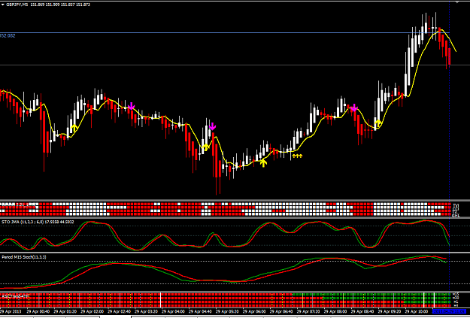
Task: Click the middle magenta down arrow signal
Action: pos(212,126)
